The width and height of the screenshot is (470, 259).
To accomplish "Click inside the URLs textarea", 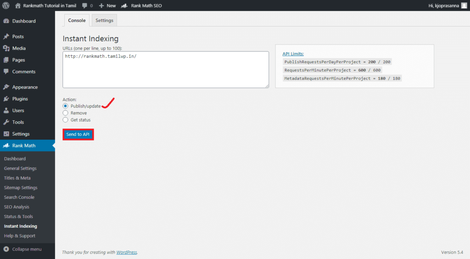I will pyautogui.click(x=165, y=69).
